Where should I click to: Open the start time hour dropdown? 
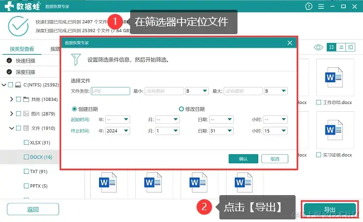coord(275,120)
